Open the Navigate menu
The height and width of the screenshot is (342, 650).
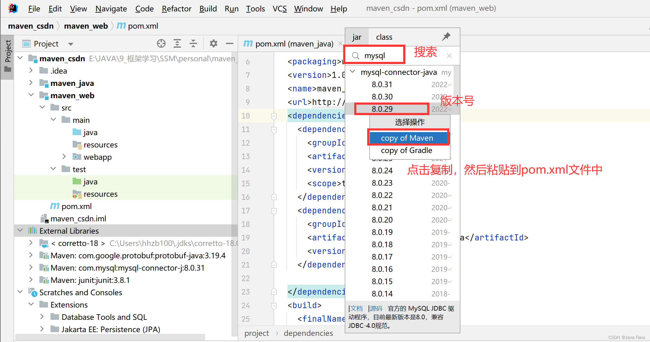click(111, 9)
